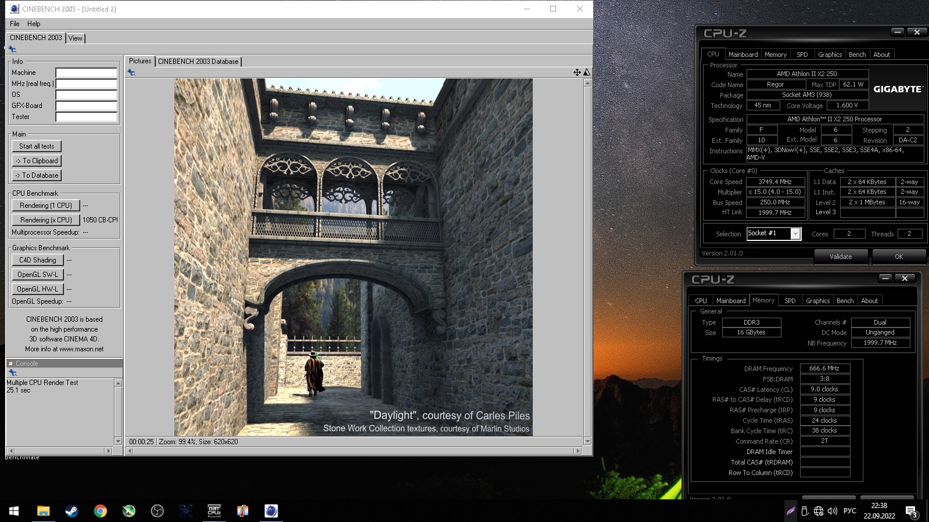Open the Bench tab in the upper CPU-Z window
The height and width of the screenshot is (522, 929).
[x=858, y=55]
